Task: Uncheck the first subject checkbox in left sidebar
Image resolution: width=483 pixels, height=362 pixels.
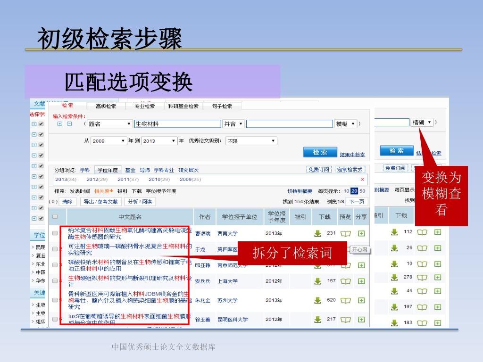Action: coord(41,124)
